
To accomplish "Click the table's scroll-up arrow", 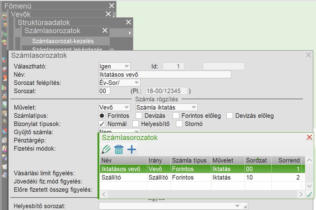I will pos(309,160).
